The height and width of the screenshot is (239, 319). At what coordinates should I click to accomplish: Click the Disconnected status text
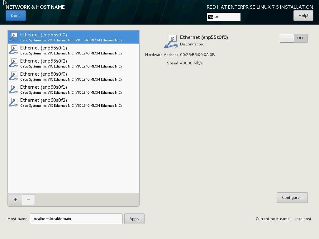pos(192,44)
